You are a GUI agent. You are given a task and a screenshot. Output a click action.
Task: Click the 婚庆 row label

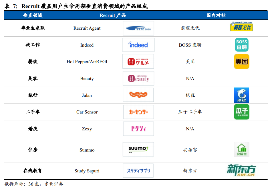coord(33,129)
